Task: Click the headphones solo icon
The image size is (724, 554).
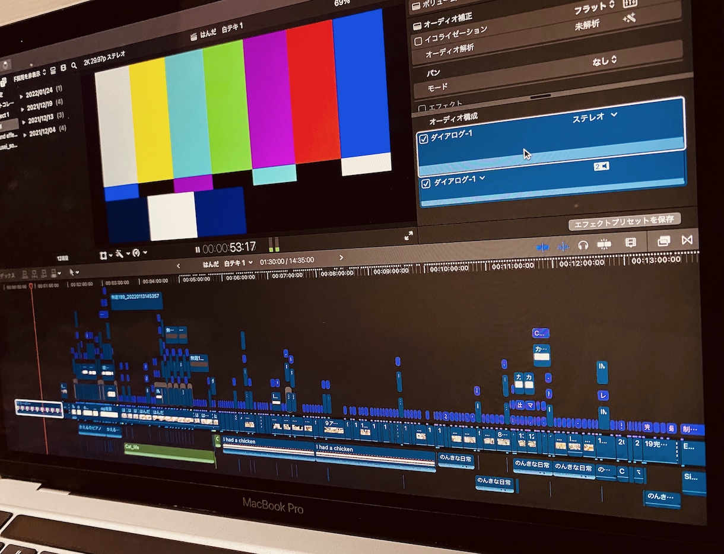Action: tap(583, 245)
